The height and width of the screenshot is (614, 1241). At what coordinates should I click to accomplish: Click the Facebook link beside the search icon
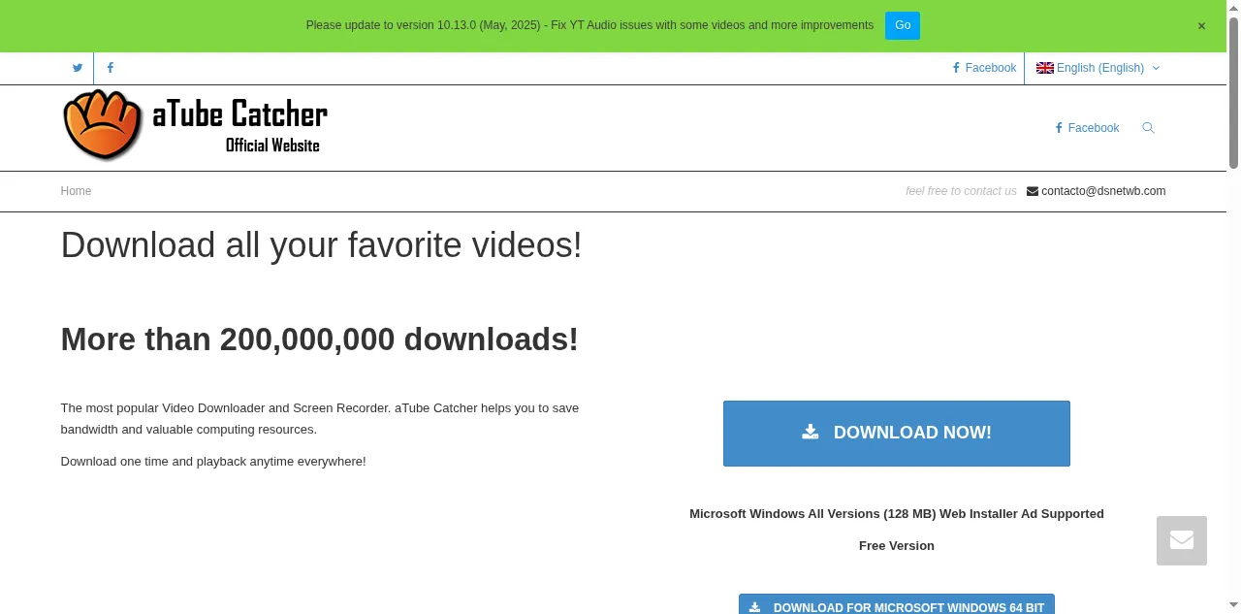pos(1087,128)
